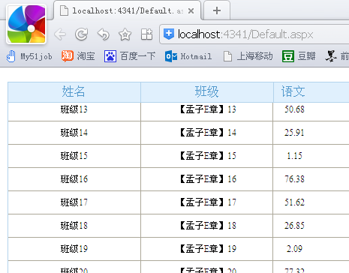Open the My51job bookmark
The width and height of the screenshot is (349, 273).
(29, 56)
